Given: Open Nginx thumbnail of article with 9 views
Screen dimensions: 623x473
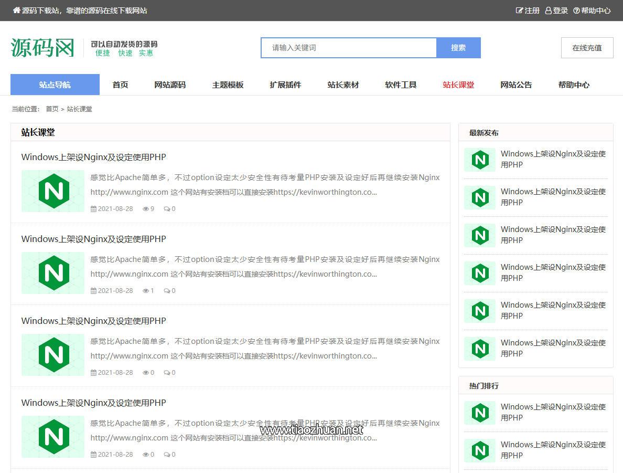Looking at the screenshot, I should 53,191.
